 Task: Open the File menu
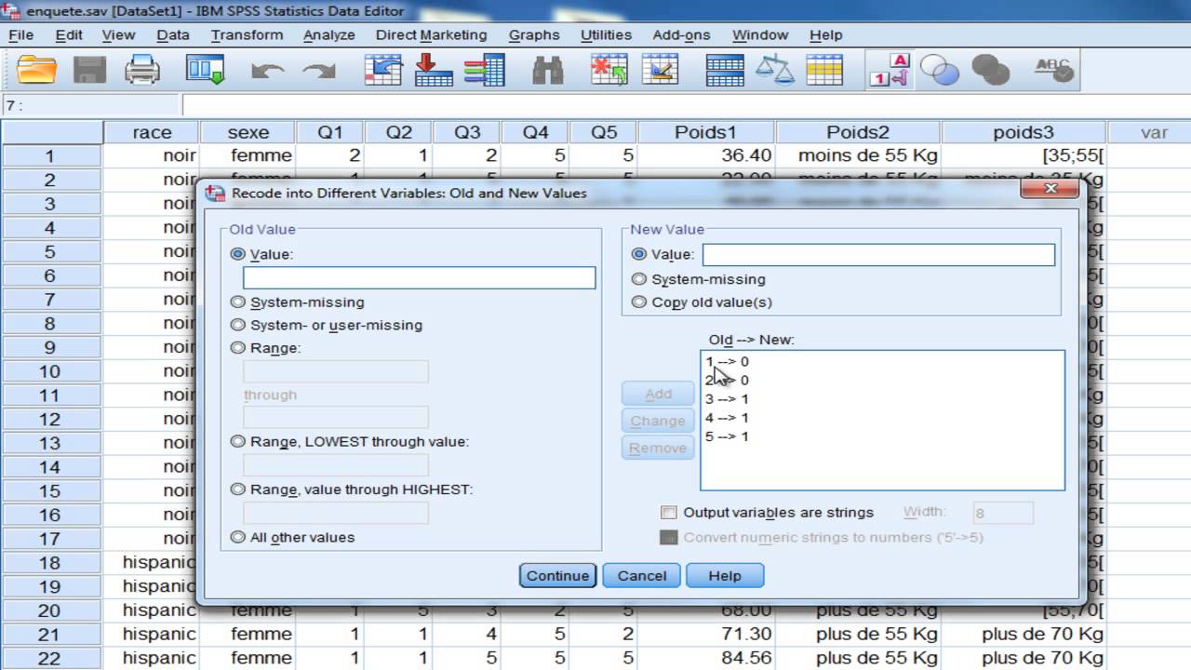(x=20, y=34)
